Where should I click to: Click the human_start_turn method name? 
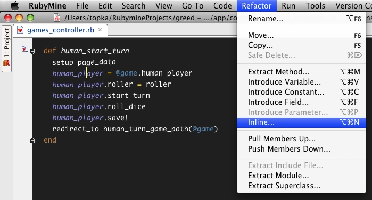[x=95, y=51]
